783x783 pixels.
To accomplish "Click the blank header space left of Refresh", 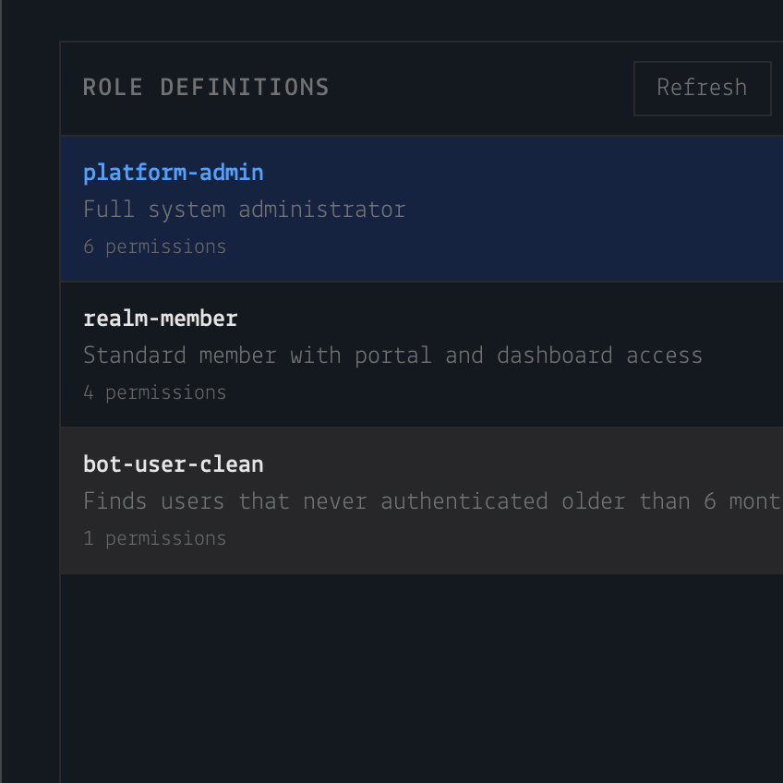I will point(481,89).
